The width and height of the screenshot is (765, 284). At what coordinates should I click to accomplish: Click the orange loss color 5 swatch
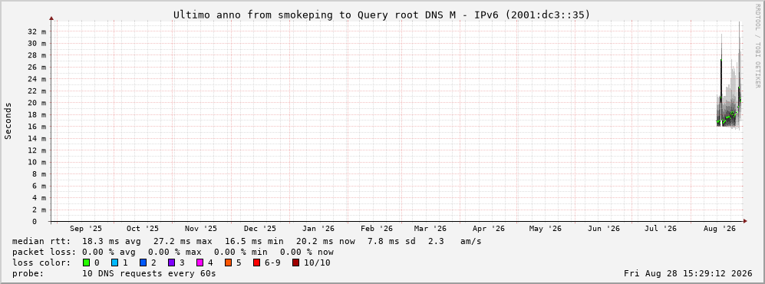228,263
